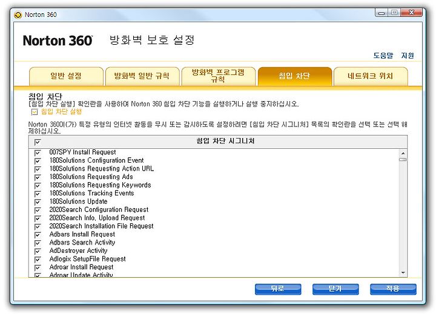Viewport: 436px width, 314px height.
Task: Click the signature list scroll down arrow
Action: 403,273
